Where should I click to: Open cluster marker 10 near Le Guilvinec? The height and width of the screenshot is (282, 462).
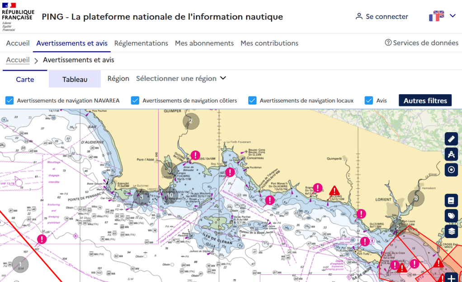(170, 196)
